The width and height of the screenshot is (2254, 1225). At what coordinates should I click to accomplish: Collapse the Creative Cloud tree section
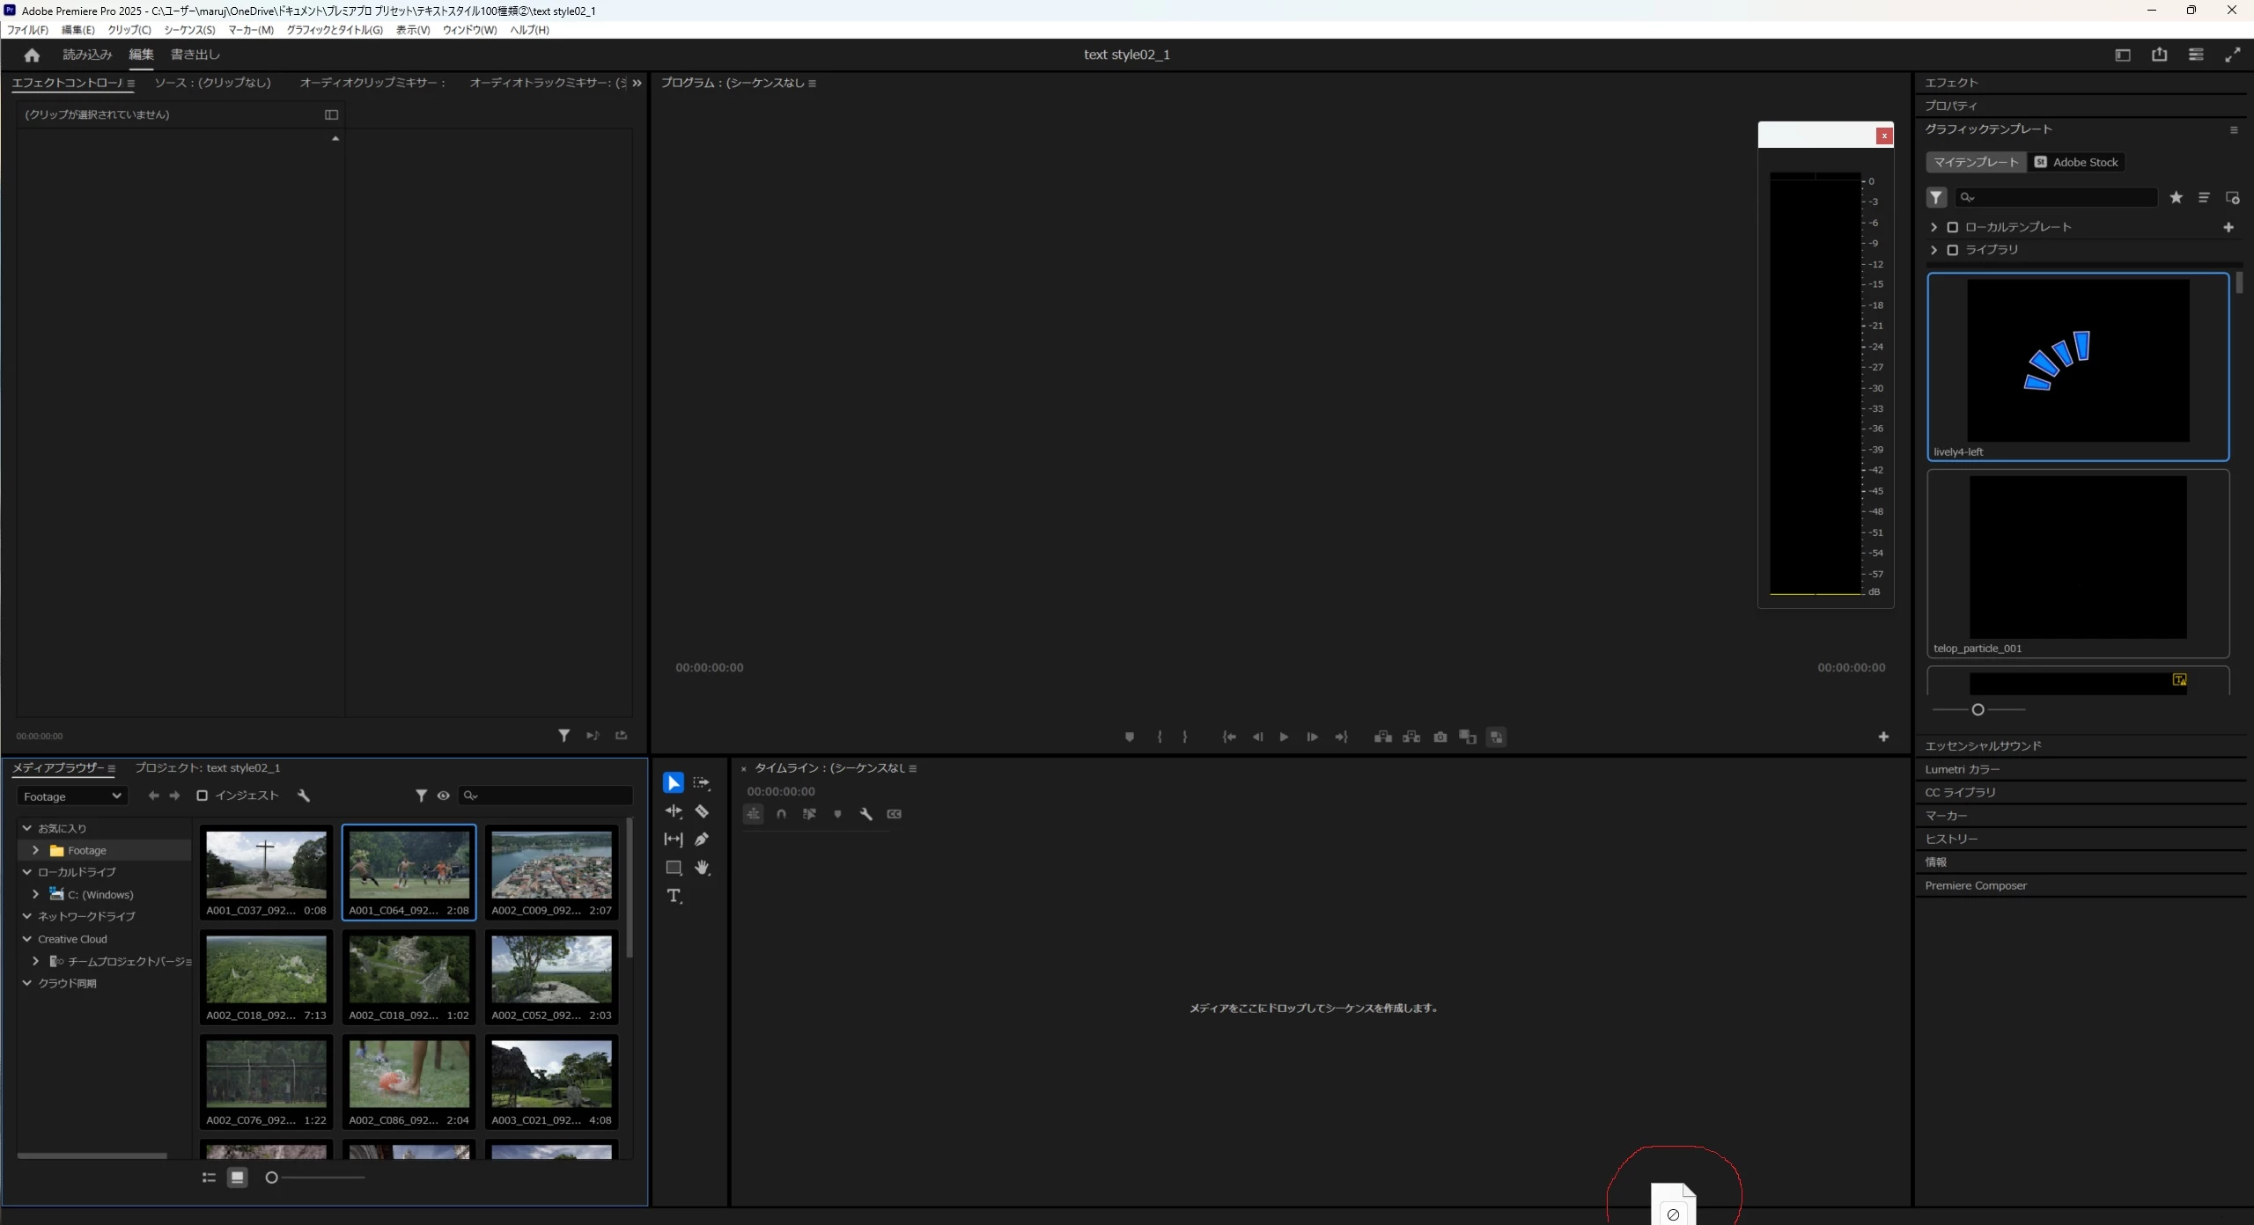(27, 939)
